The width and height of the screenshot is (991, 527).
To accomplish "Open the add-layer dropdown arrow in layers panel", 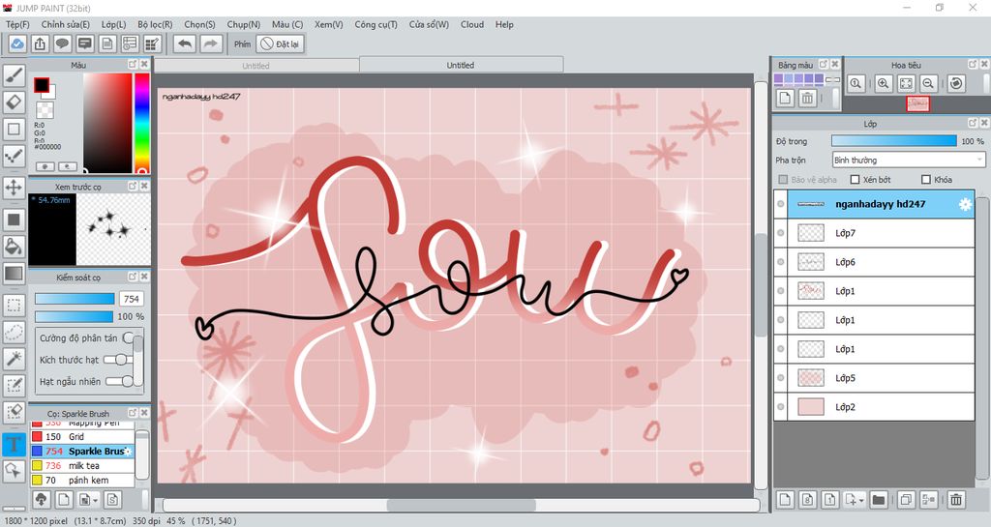I will tap(861, 501).
